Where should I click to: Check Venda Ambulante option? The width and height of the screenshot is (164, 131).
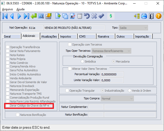[7, 78]
